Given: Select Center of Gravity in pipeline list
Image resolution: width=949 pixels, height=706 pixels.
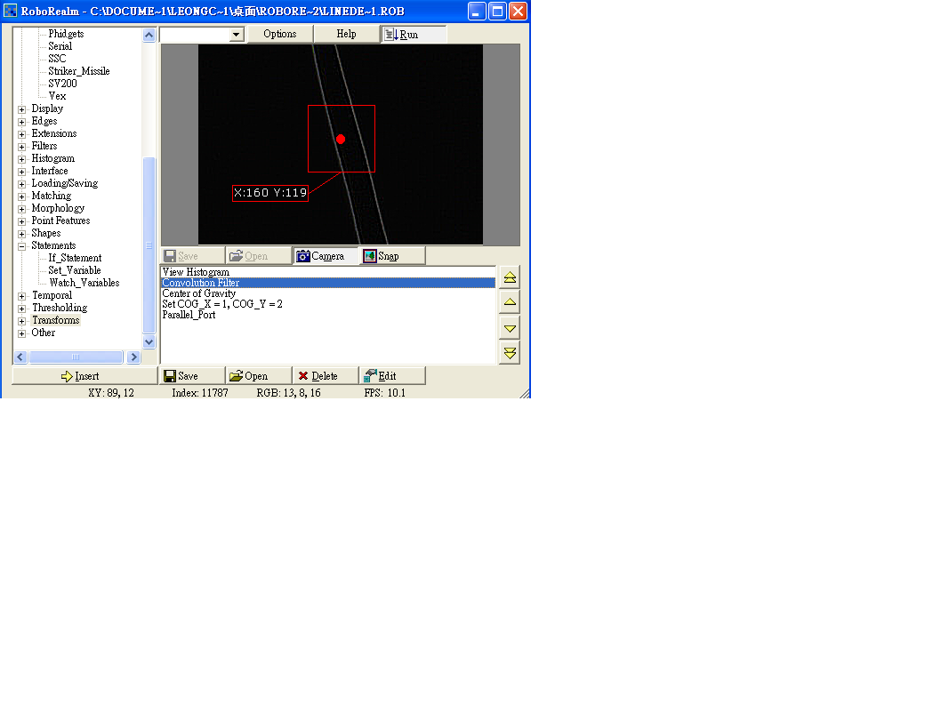Looking at the screenshot, I should tap(199, 293).
